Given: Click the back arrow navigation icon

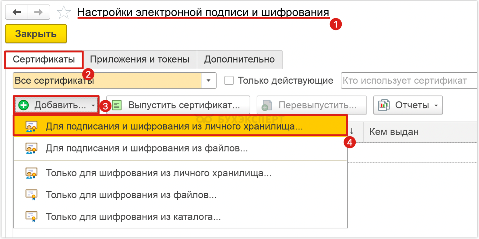Looking at the screenshot, I should point(17,12).
